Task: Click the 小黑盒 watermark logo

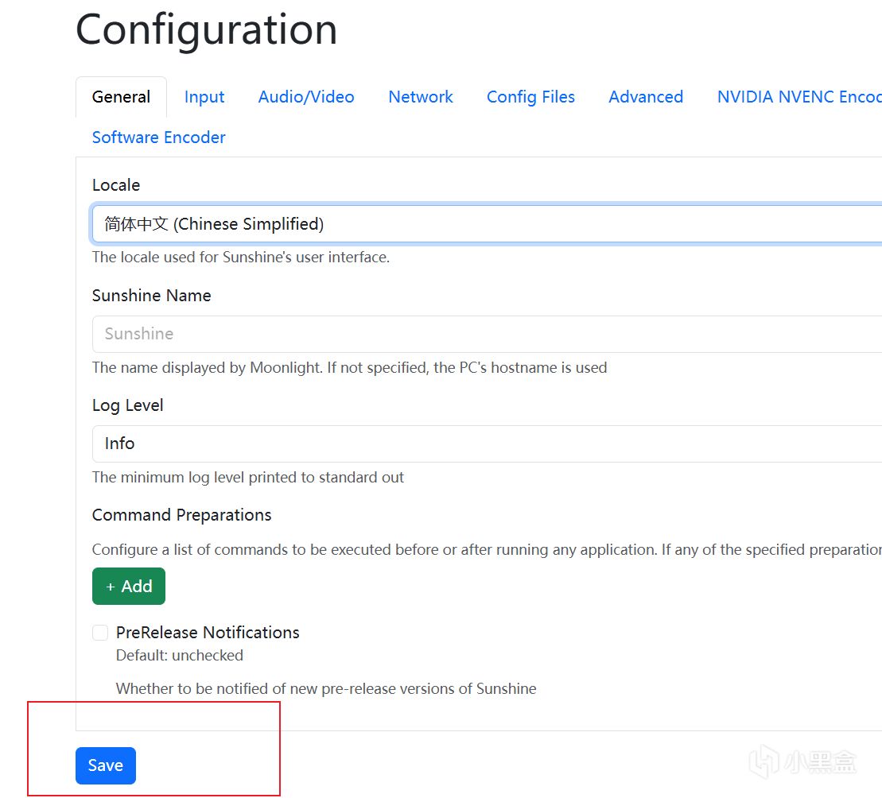Action: 804,761
